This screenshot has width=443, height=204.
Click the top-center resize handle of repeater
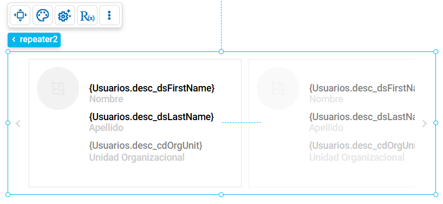(221, 51)
